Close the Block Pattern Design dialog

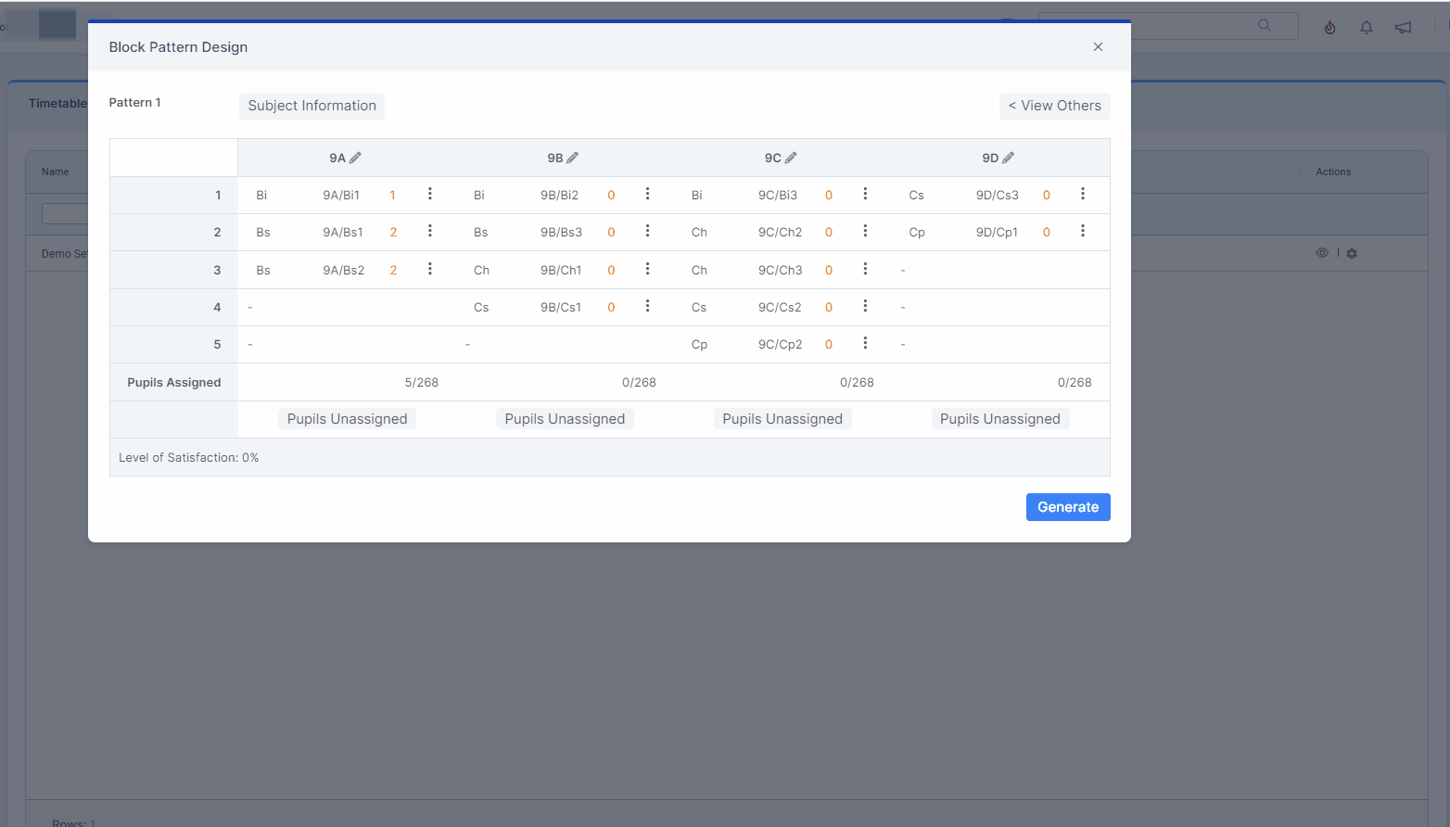click(x=1098, y=46)
